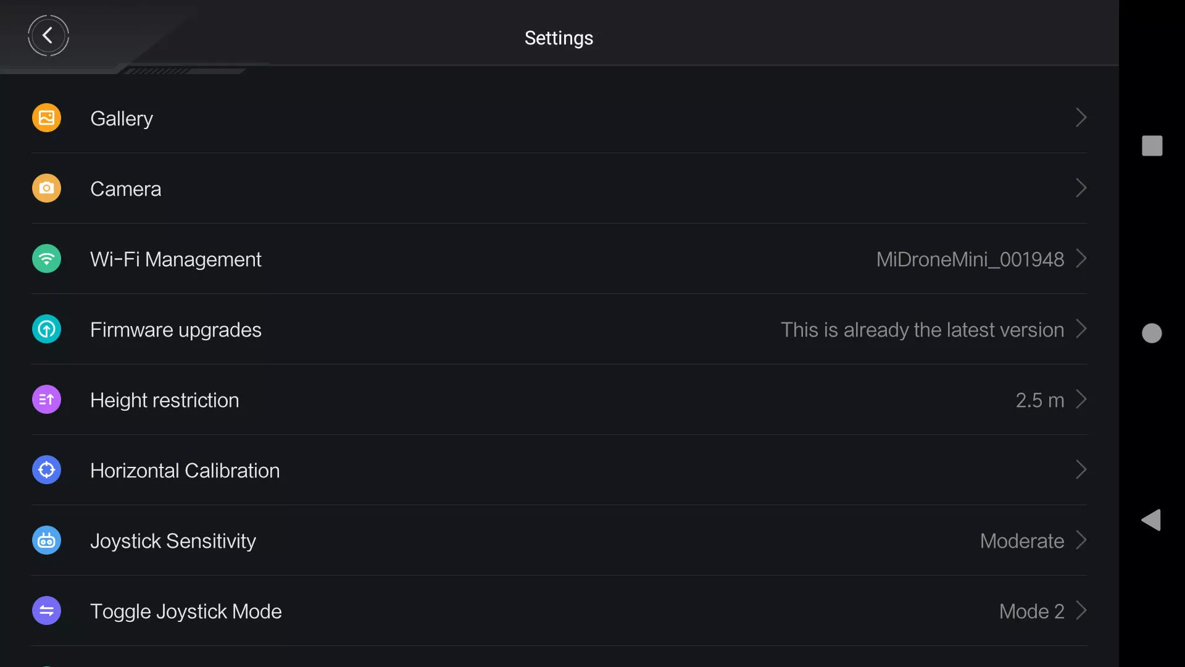The width and height of the screenshot is (1185, 667).
Task: Open the Wi-Fi Management menu item
Action: (x=559, y=259)
